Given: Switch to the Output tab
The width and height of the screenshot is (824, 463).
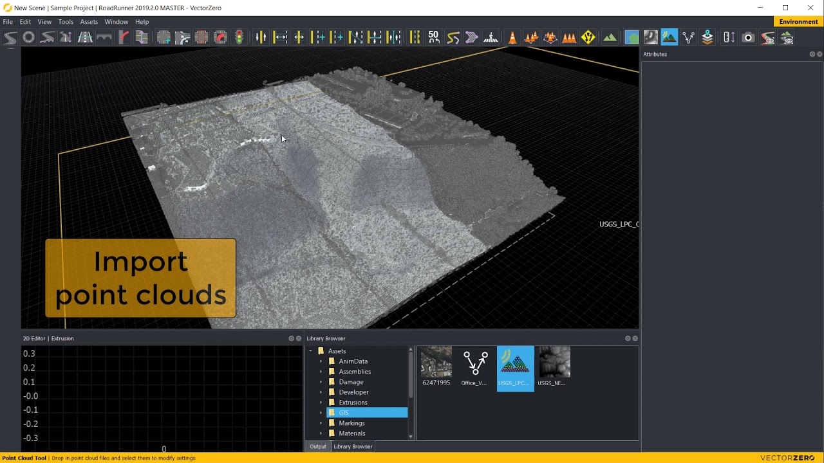Looking at the screenshot, I should point(318,446).
